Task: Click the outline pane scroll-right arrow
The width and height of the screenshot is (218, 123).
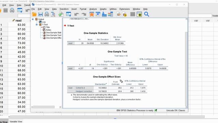Action: 60,107
